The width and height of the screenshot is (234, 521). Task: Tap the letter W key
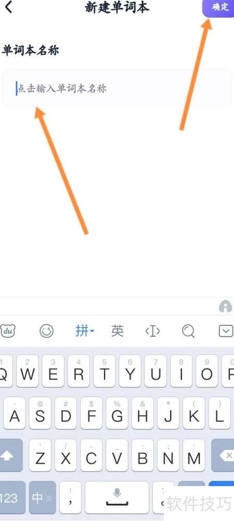(27, 371)
